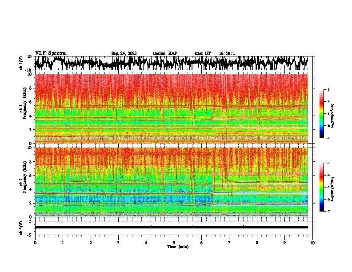Click the ch.1 spectrogram color scale bar
This screenshot has width=352, height=272.
tap(322, 114)
